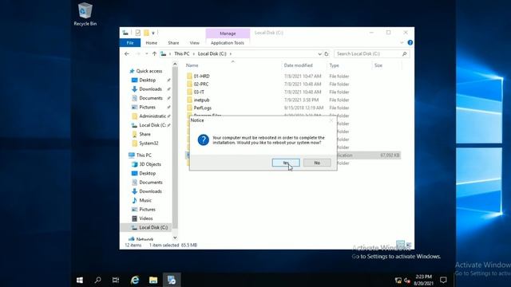Open Action Center notifications icon
Viewport: 511px width, 287px height.
click(x=443, y=280)
